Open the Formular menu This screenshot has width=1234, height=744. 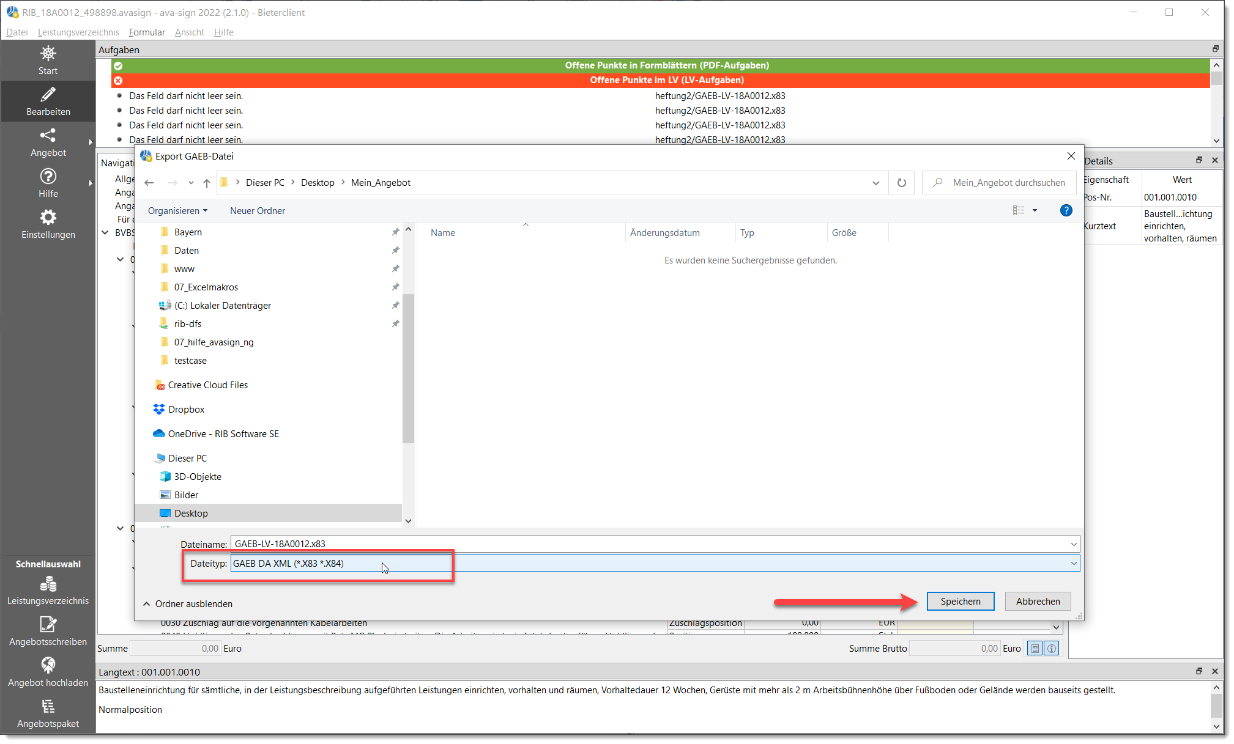pyautogui.click(x=147, y=32)
